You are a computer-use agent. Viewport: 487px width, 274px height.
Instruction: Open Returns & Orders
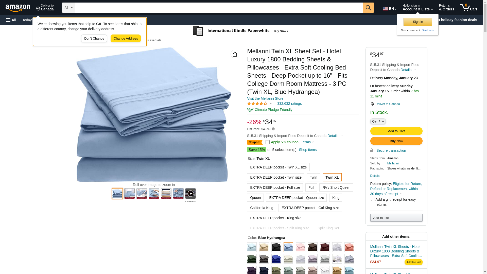coord(446,8)
